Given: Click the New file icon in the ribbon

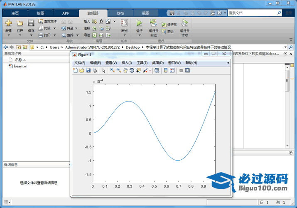Looking at the screenshot, I should coord(8,23).
